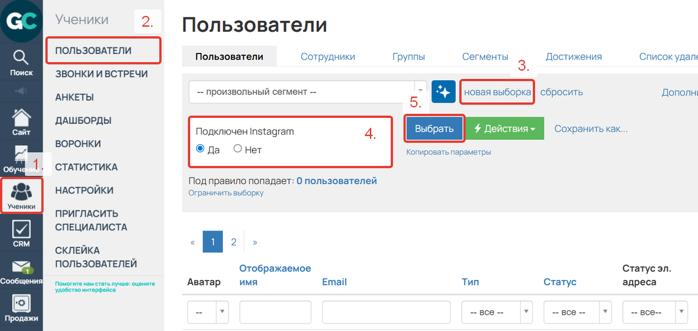Image resolution: width=698 pixels, height=331 pixels.
Task: Select the Да radio button
Action: coord(200,149)
